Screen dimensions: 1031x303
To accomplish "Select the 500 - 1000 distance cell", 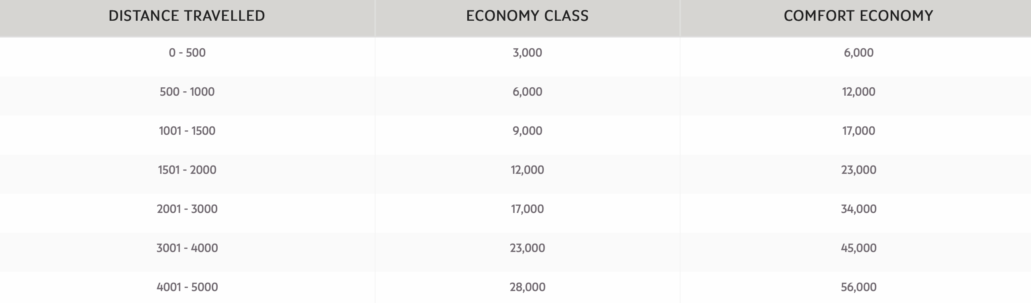I will 187,92.
